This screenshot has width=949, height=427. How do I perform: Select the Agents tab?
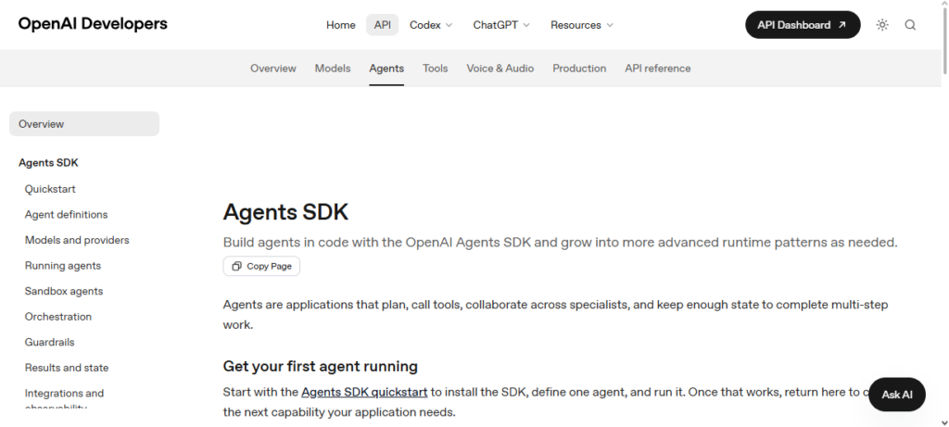click(x=386, y=69)
